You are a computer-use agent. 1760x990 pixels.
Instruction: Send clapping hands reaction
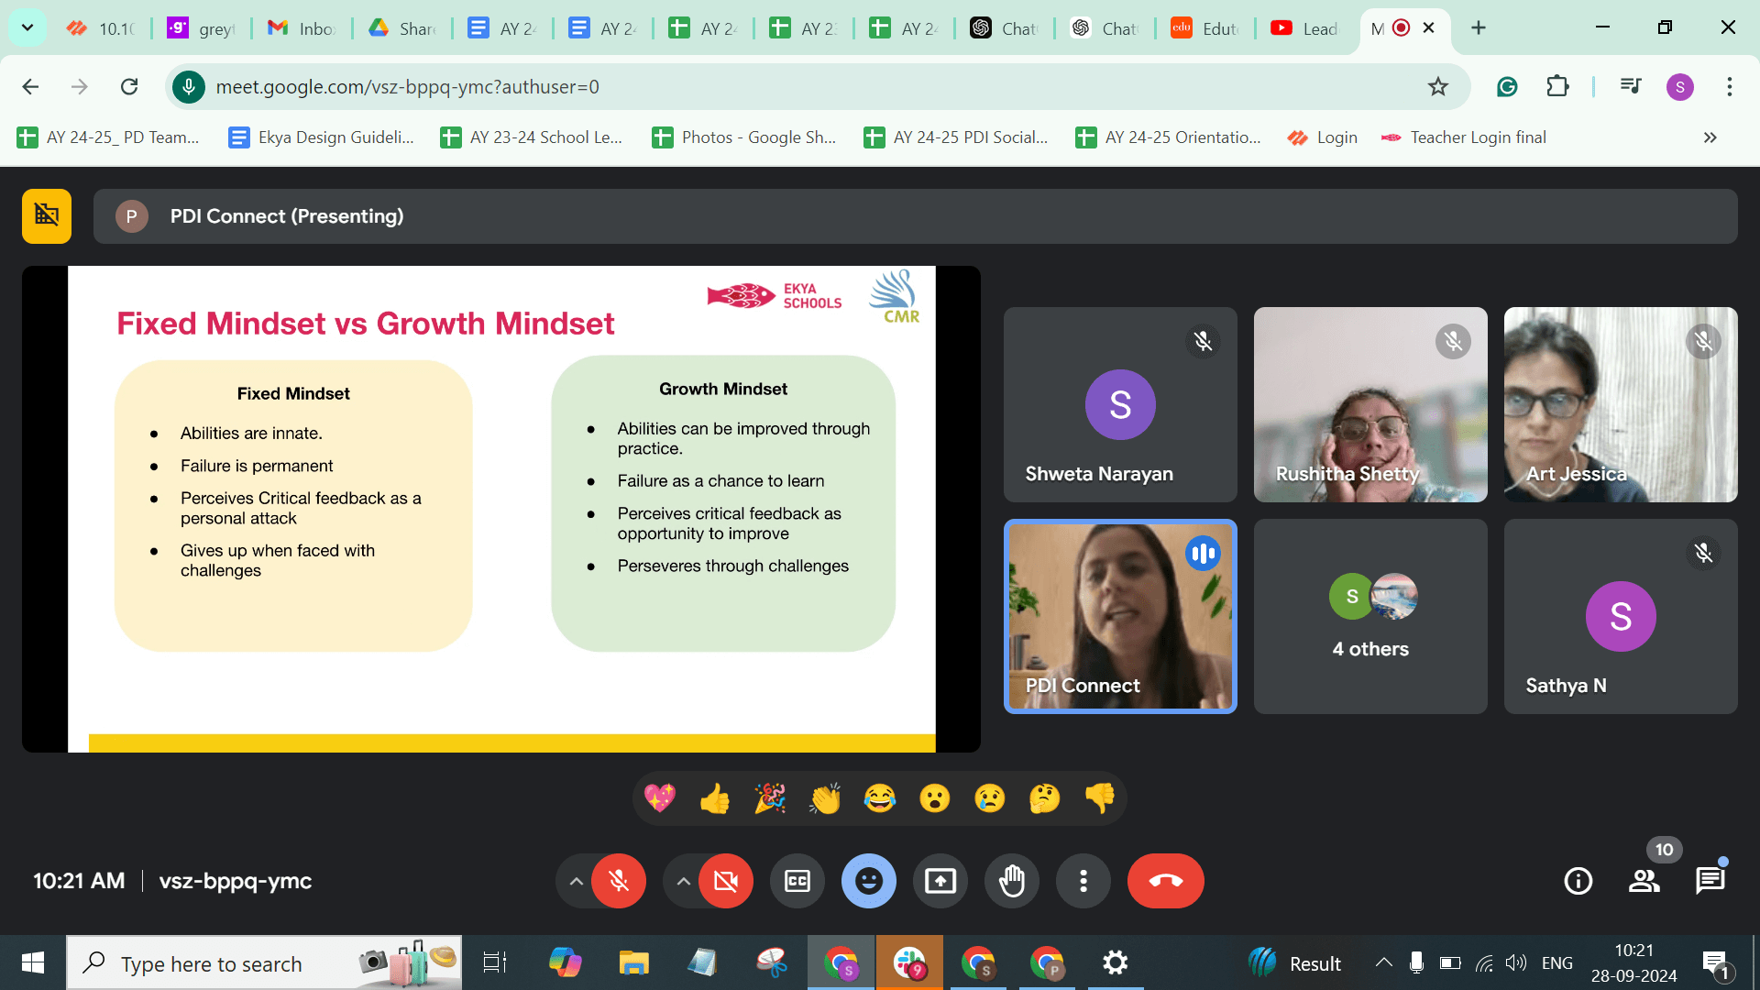pos(825,798)
